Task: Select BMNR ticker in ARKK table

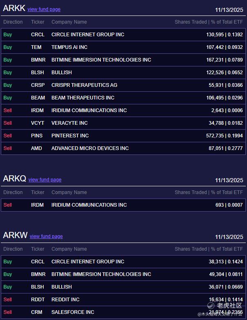Action: pyautogui.click(x=38, y=60)
